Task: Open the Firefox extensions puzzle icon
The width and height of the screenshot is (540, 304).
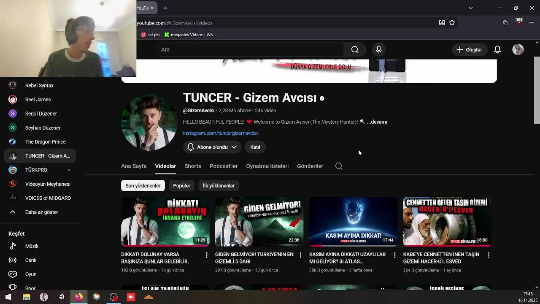Action: click(505, 23)
